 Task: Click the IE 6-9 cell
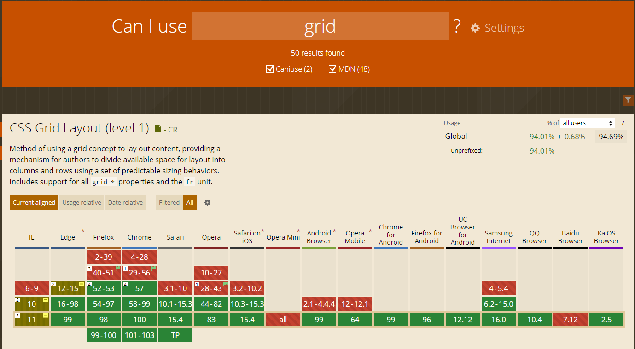tap(32, 288)
